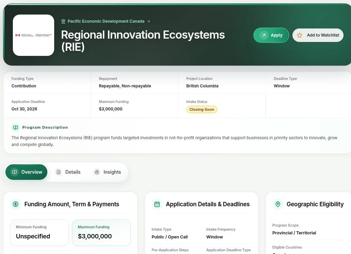Open the agency logo thumbnail
This screenshot has height=254, width=351.
coord(34,35)
